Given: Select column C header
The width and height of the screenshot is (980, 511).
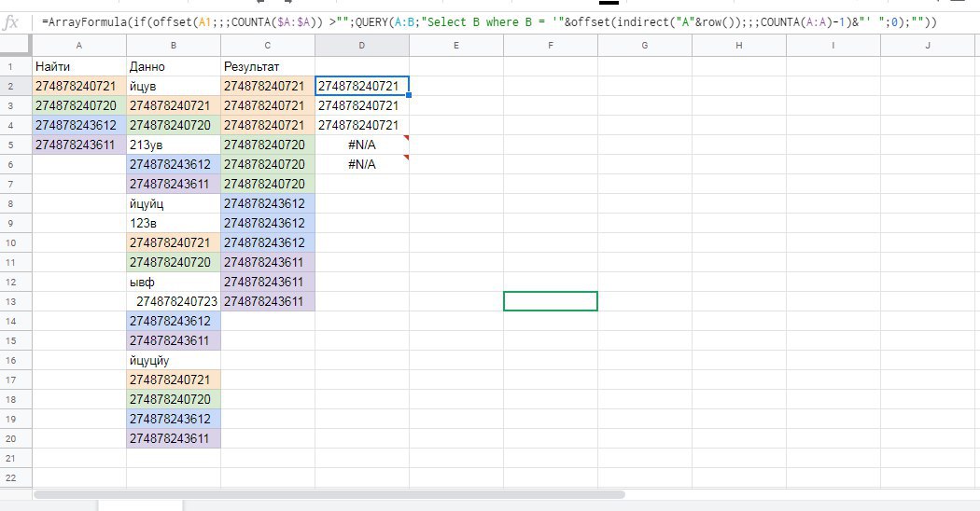Looking at the screenshot, I should pos(268,46).
